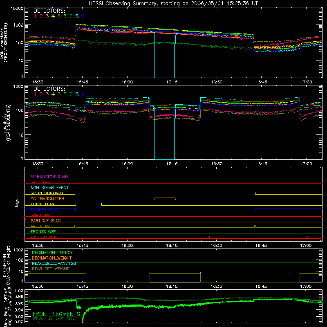This screenshot has height=327, width=327.
Task: Click detector 9 legend number in front segments panel
Action: tap(83, 16)
